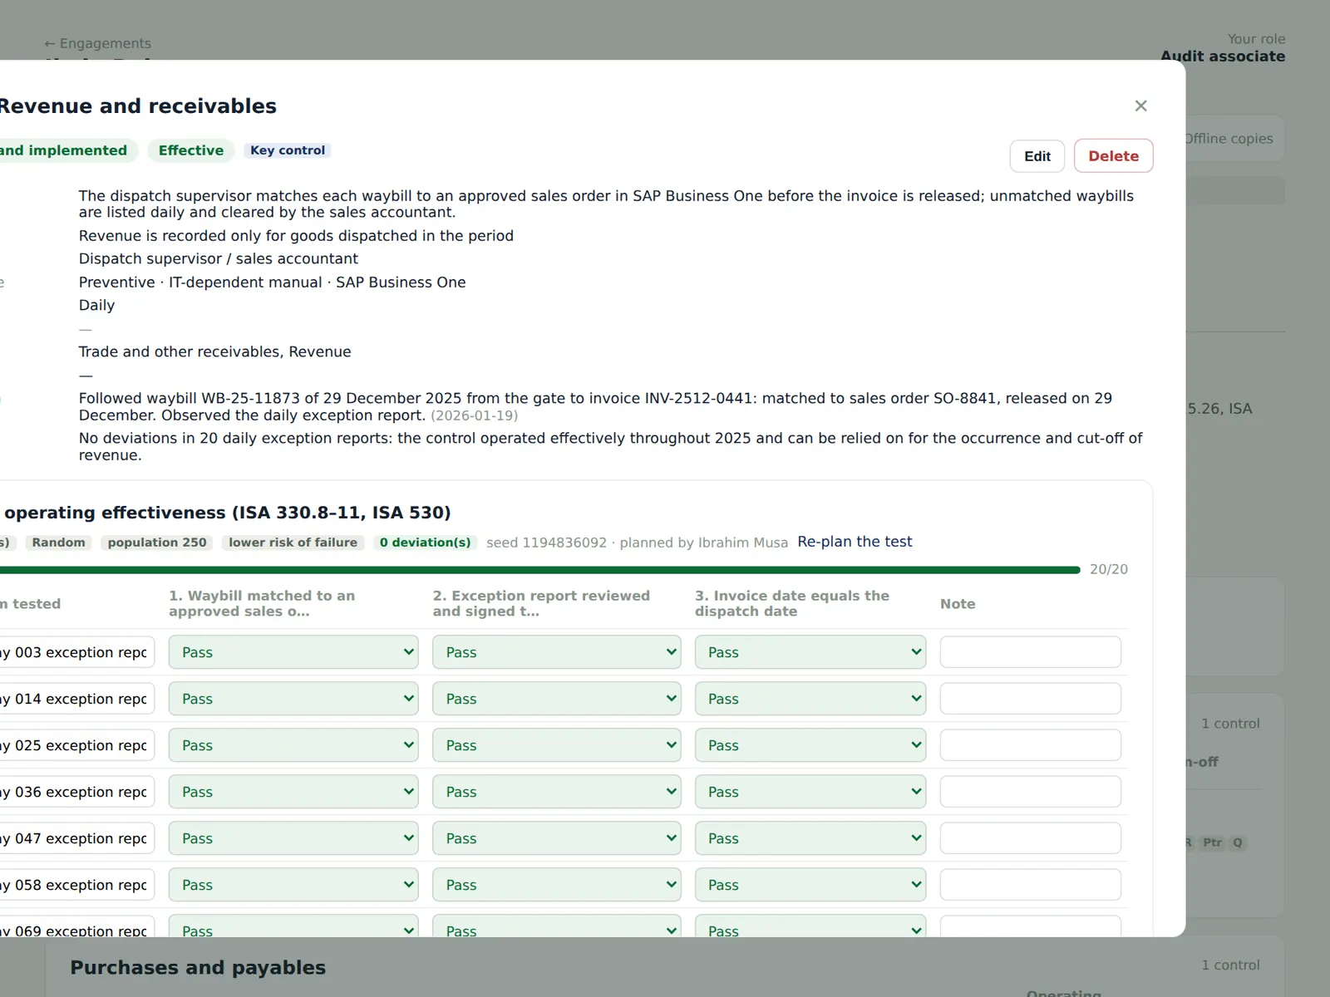Open exception report reviewed dropdown for day 014

click(556, 699)
